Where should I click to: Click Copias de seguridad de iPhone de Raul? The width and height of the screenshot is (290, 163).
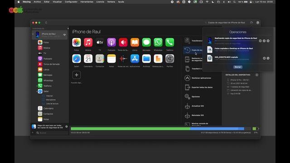[x=227, y=23]
